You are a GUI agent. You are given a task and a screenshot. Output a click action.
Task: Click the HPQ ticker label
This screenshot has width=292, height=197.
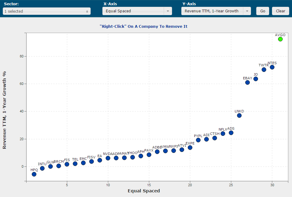tap(34, 170)
